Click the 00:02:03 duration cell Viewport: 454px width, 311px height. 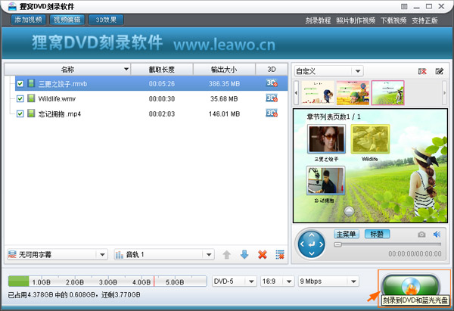tap(162, 114)
